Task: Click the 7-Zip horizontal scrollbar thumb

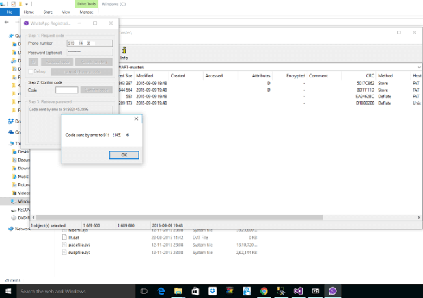Action: (180, 217)
